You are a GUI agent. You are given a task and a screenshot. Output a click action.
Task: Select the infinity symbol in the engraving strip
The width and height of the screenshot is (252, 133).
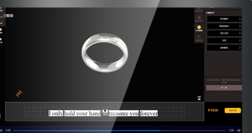tap(105, 113)
